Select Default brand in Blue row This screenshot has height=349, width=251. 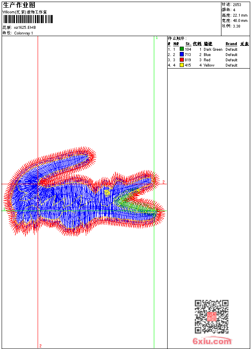(232, 54)
